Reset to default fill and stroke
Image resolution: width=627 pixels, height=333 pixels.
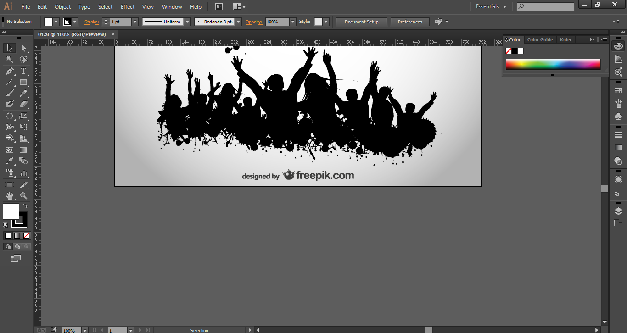pos(6,225)
